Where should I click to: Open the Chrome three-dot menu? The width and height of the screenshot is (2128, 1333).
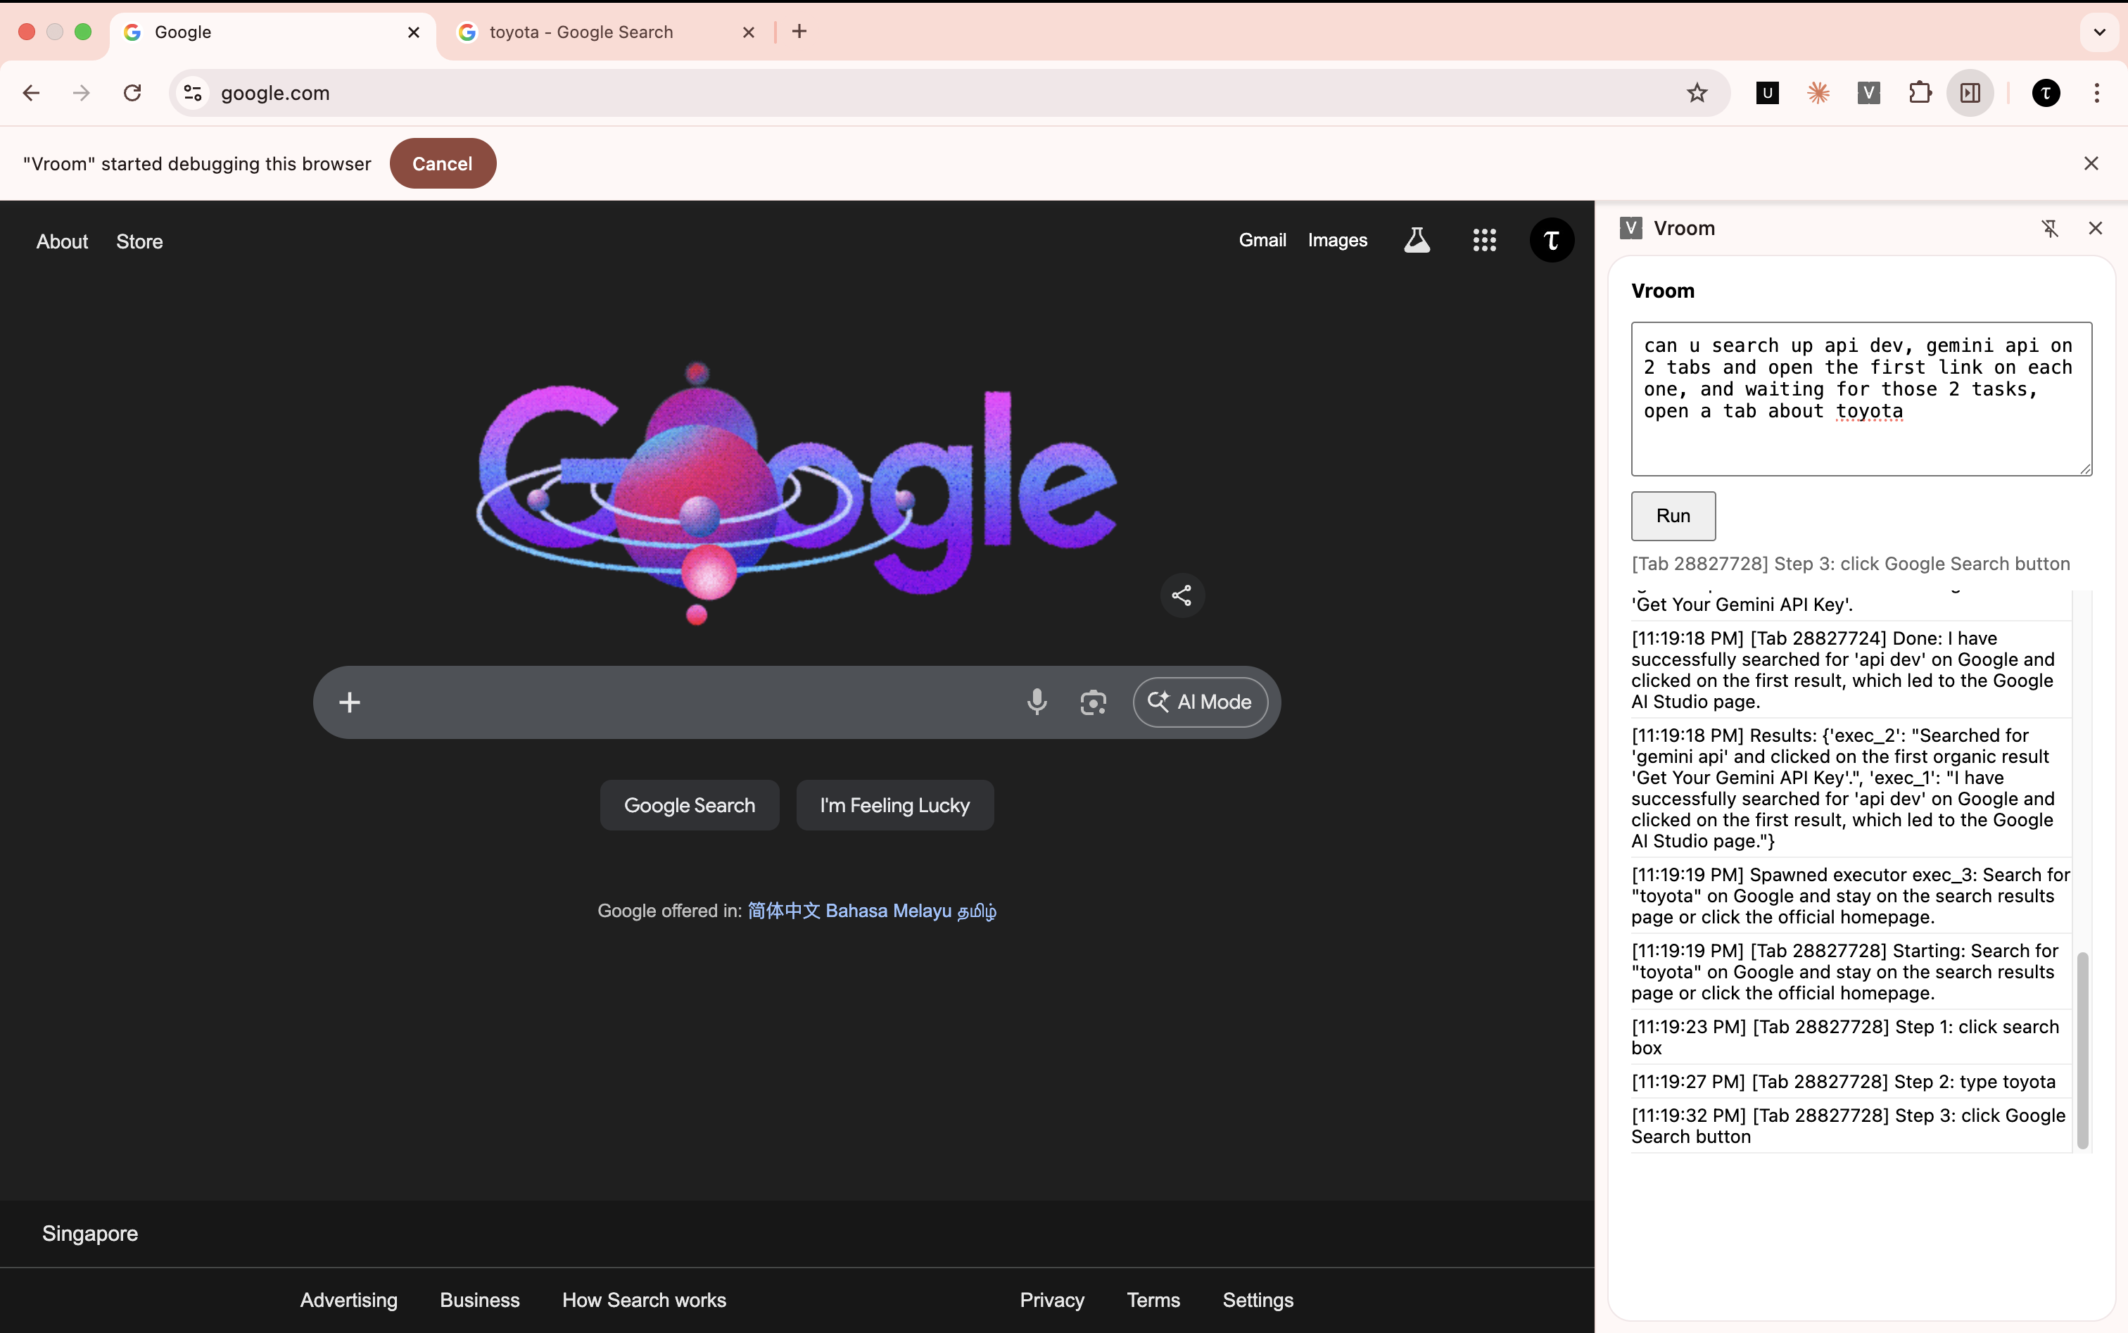2097,93
